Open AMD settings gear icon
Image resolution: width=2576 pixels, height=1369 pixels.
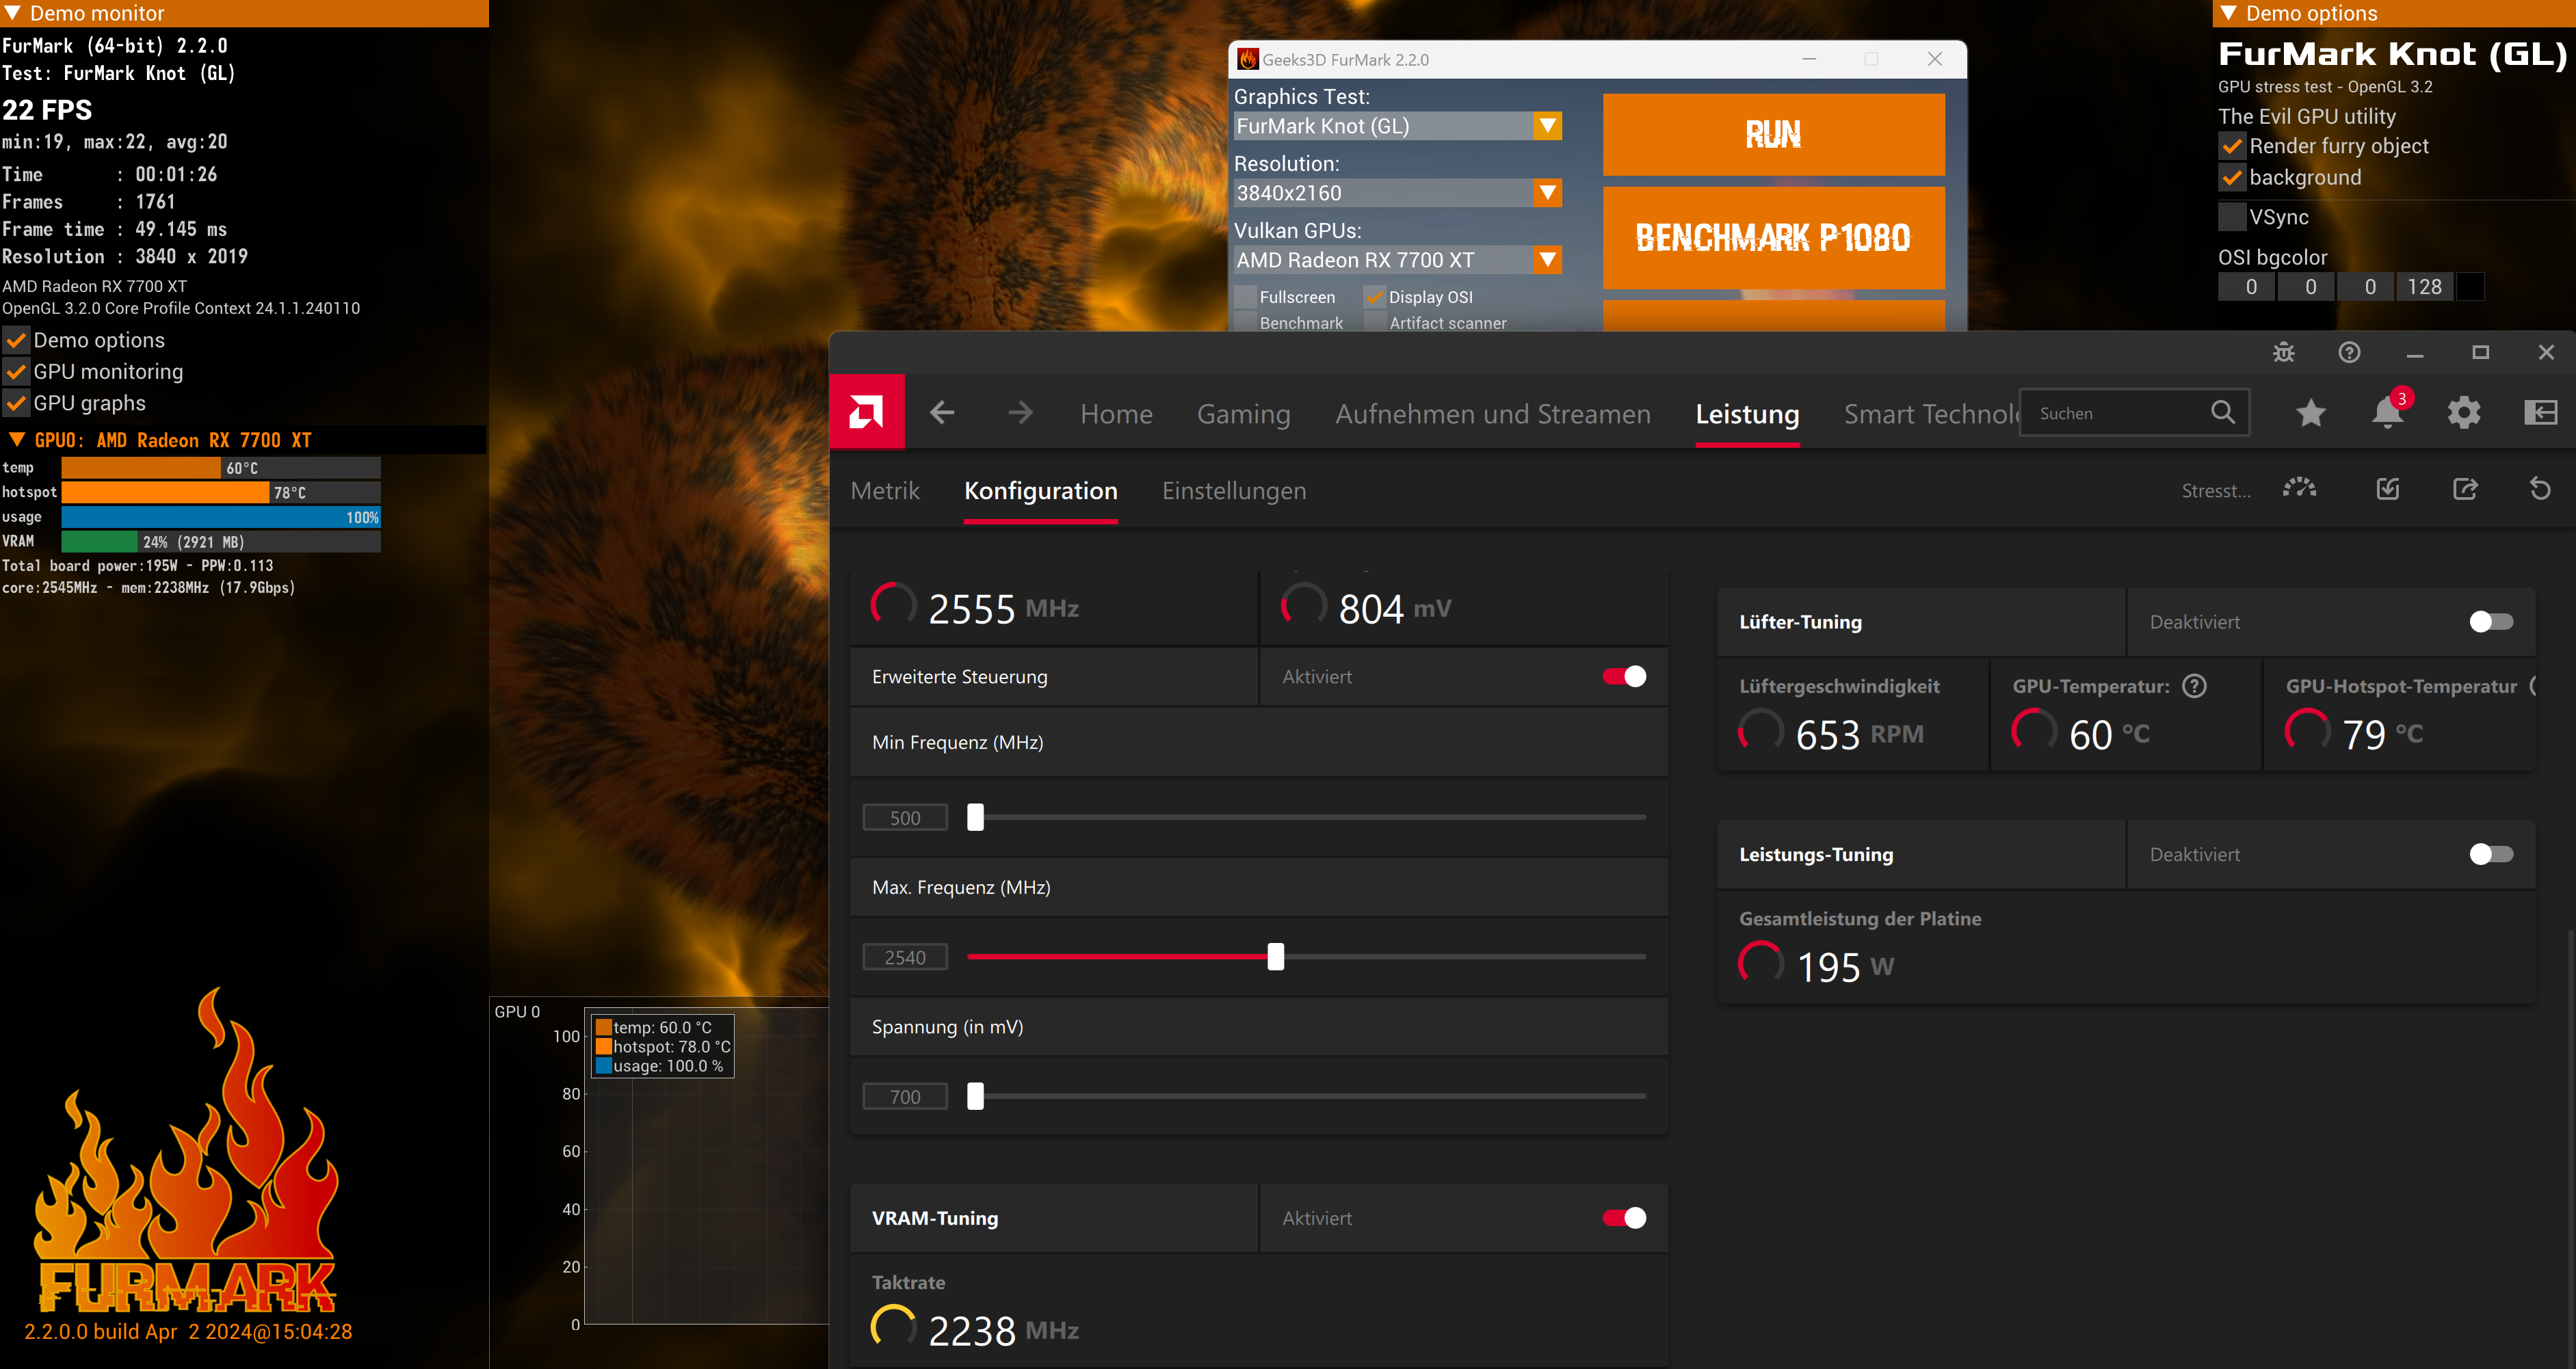(2464, 412)
